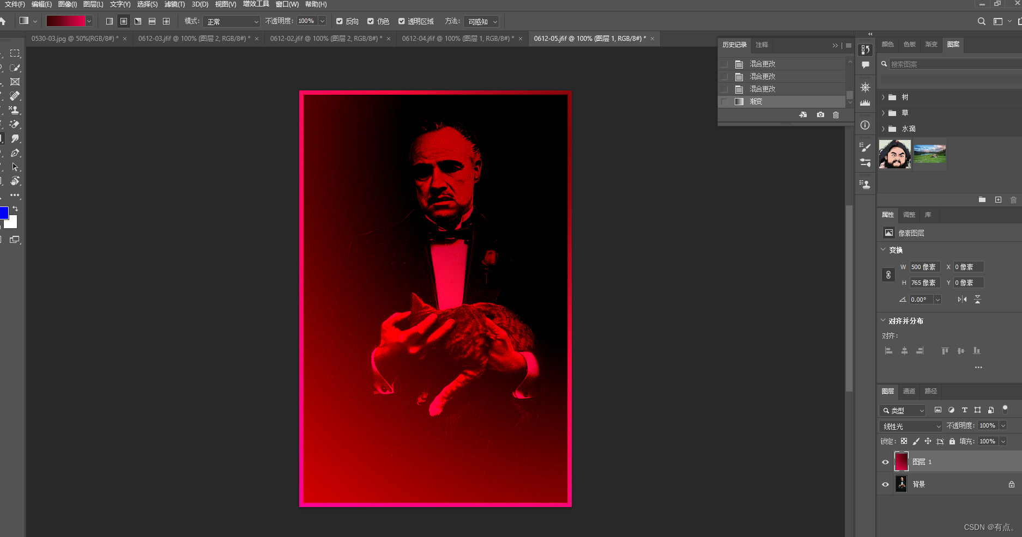Choose the reflected gradient style
Viewport: 1022px width, 537px height.
(x=152, y=21)
